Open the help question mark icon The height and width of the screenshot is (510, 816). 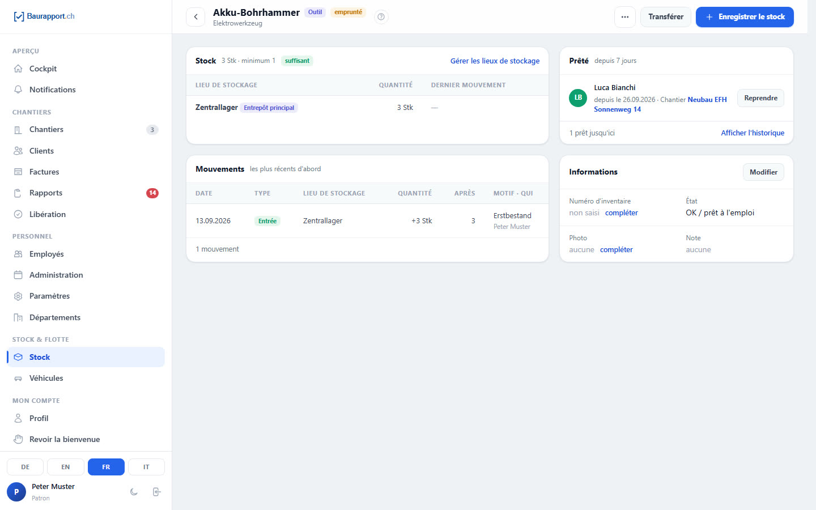click(x=381, y=17)
